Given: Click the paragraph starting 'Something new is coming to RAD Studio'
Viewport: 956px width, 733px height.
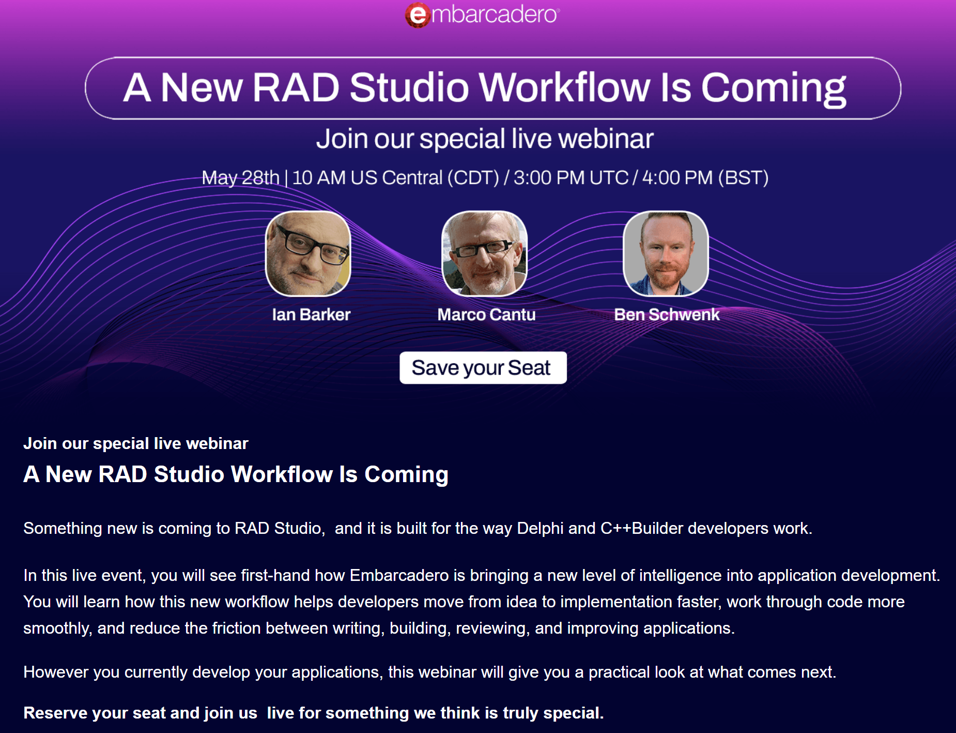Looking at the screenshot, I should click(x=418, y=528).
